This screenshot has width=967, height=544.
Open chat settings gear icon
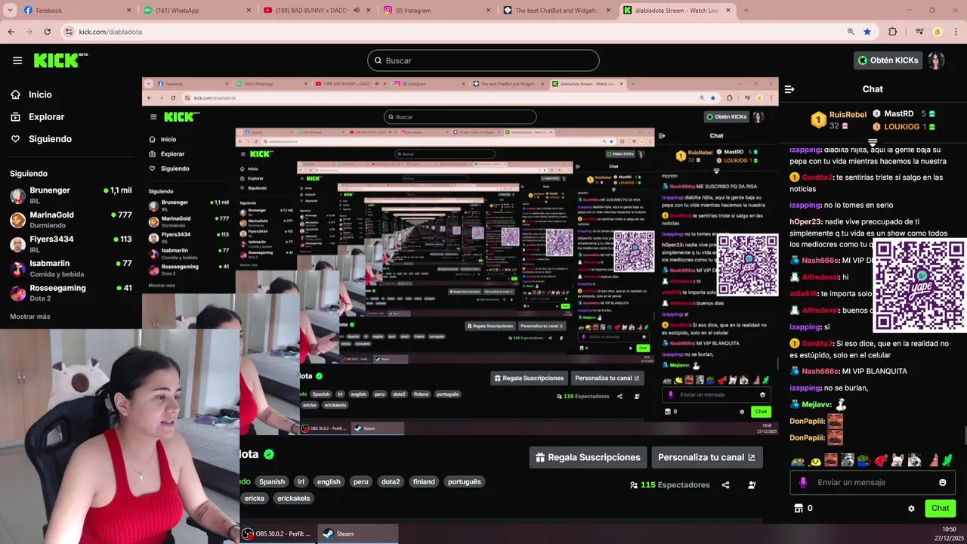point(911,508)
